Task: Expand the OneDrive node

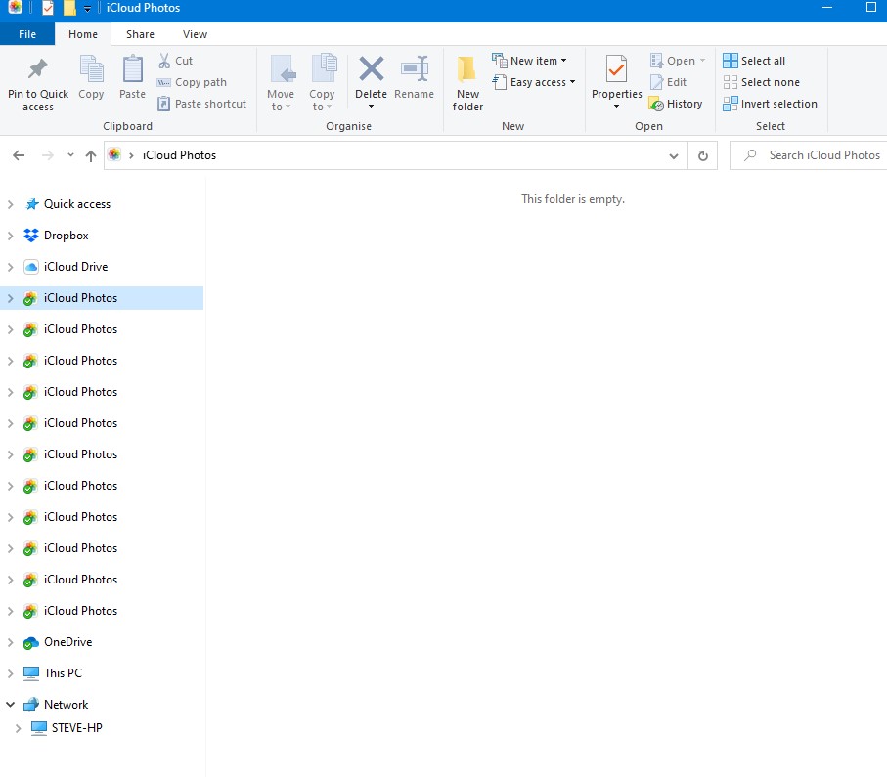Action: pos(10,642)
